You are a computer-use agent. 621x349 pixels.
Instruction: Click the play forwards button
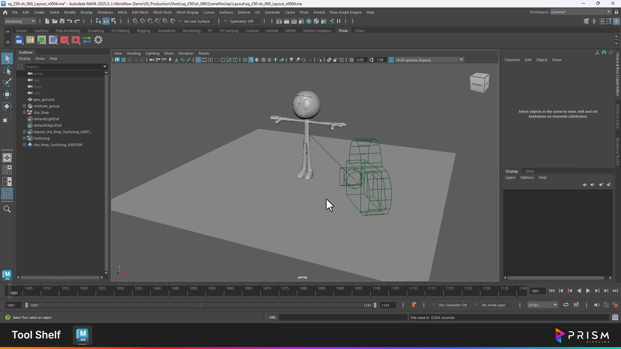click(x=588, y=291)
